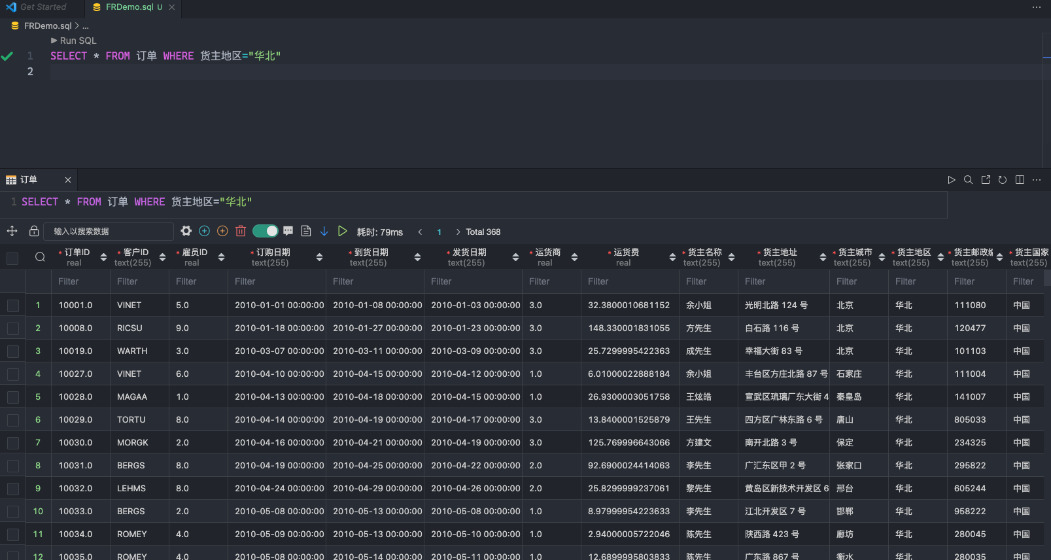Click the Run SQL code lens
This screenshot has width=1051, height=560.
73,41
